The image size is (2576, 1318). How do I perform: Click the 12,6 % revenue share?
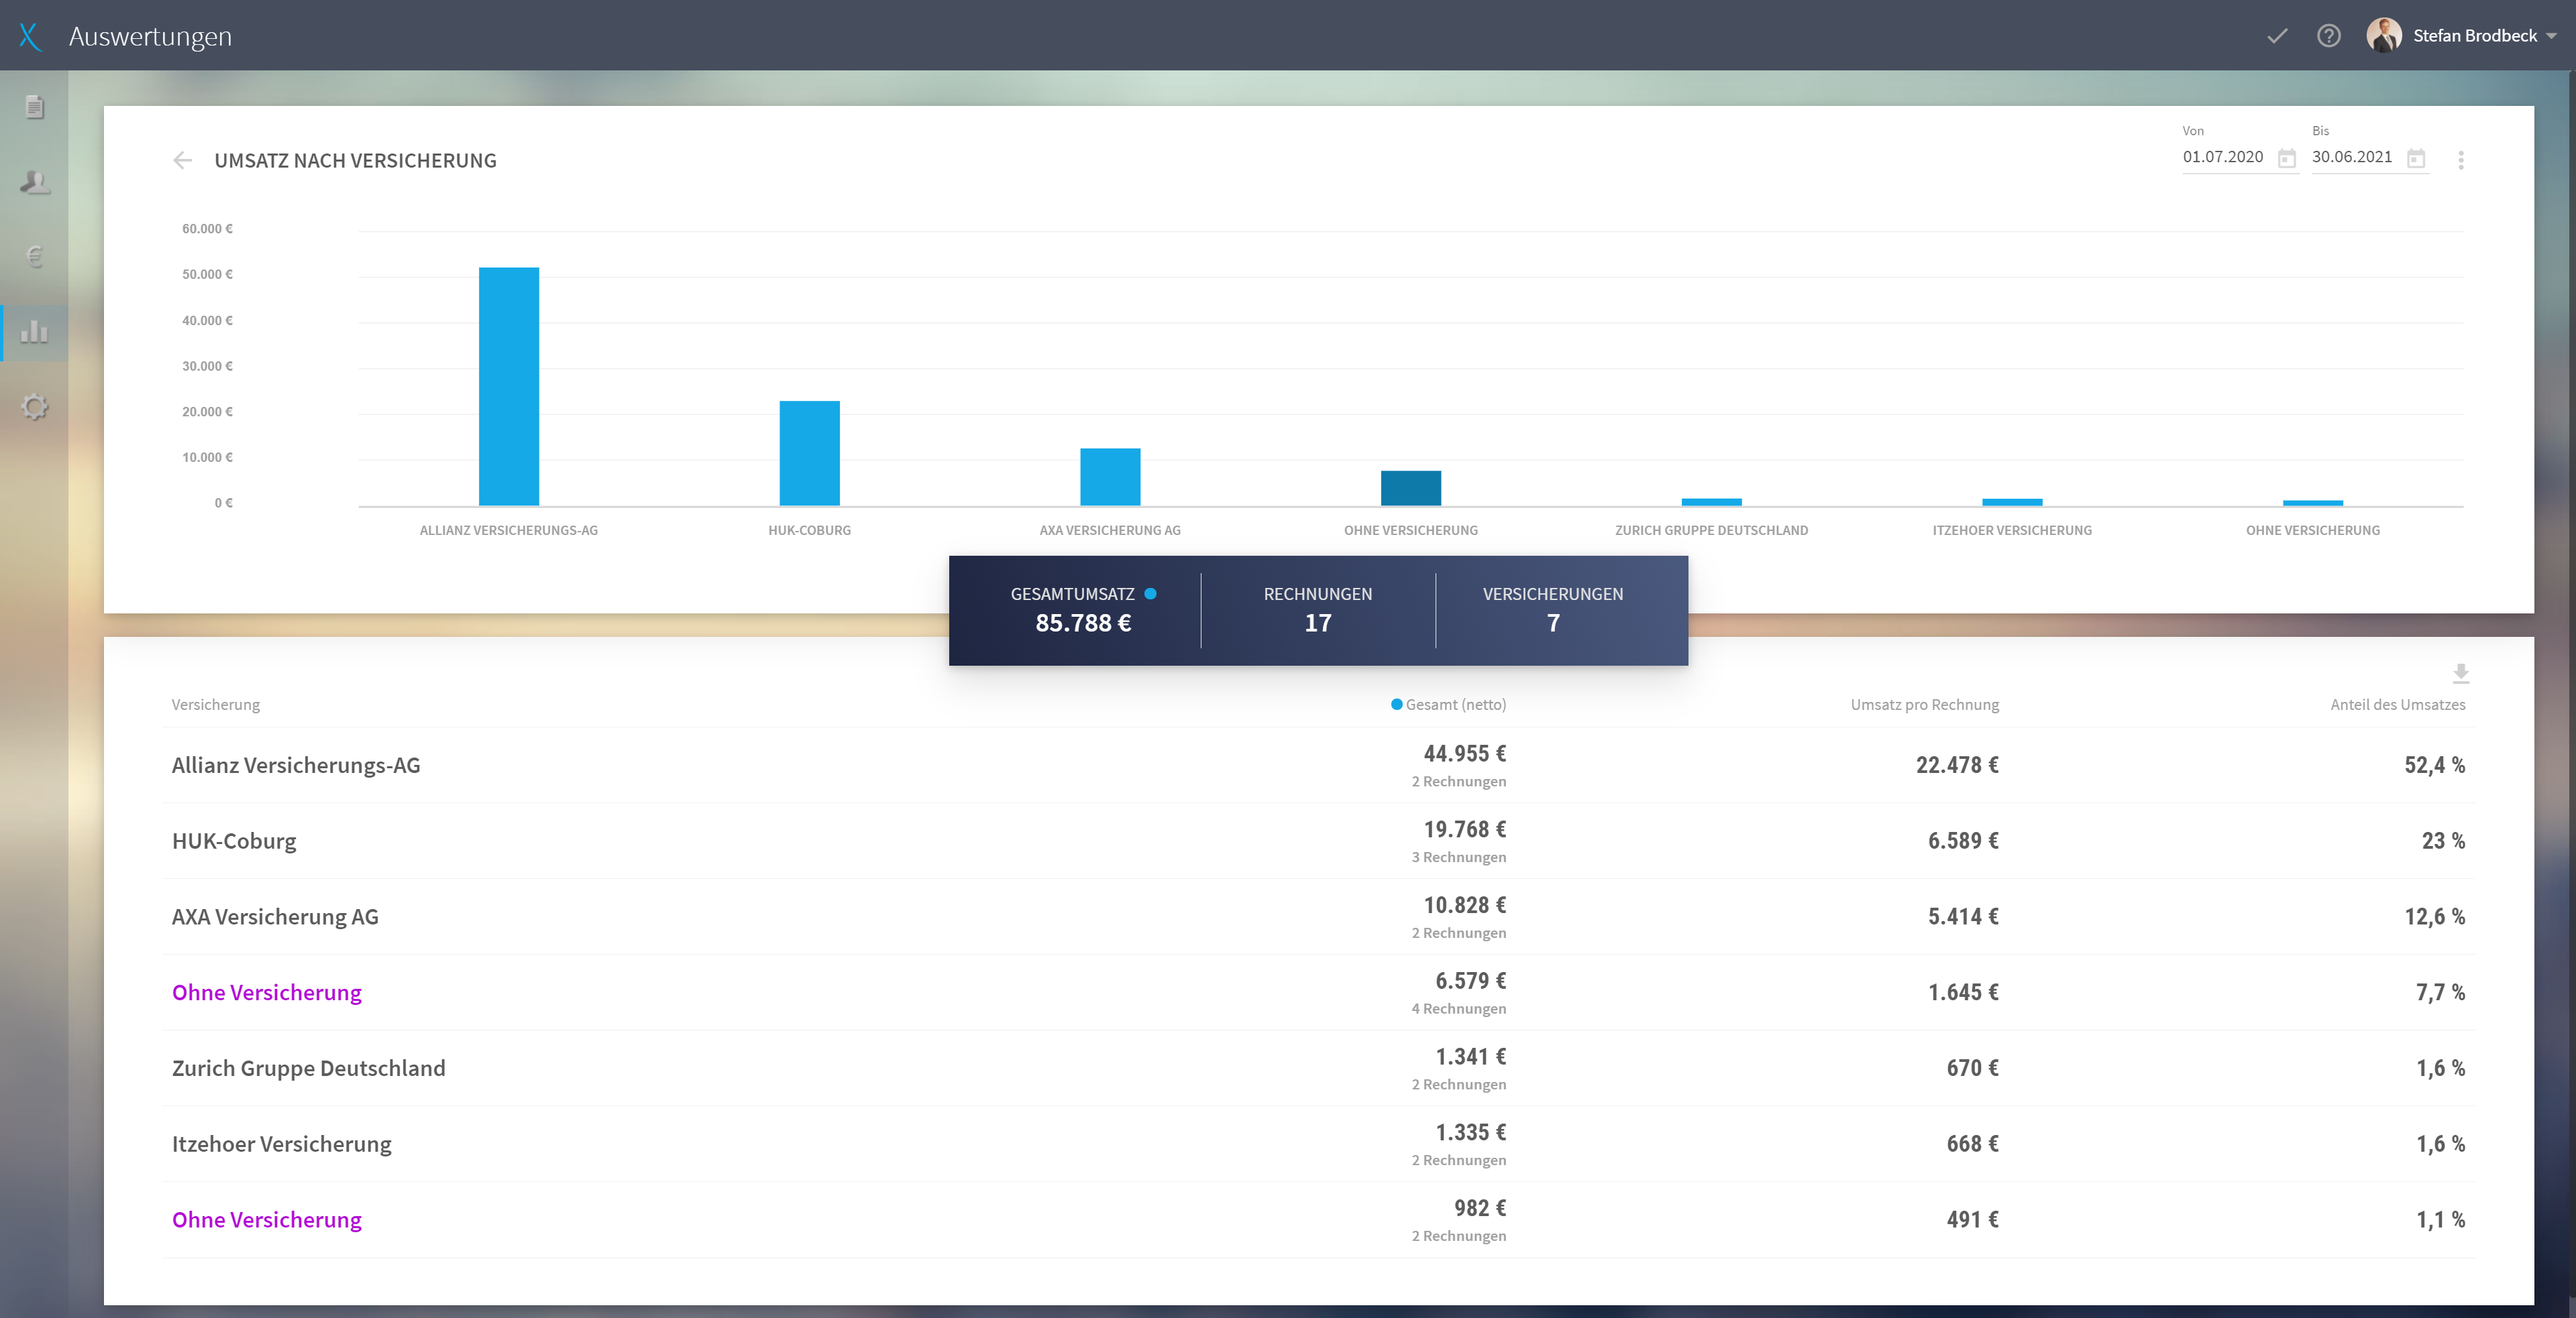(x=2434, y=917)
